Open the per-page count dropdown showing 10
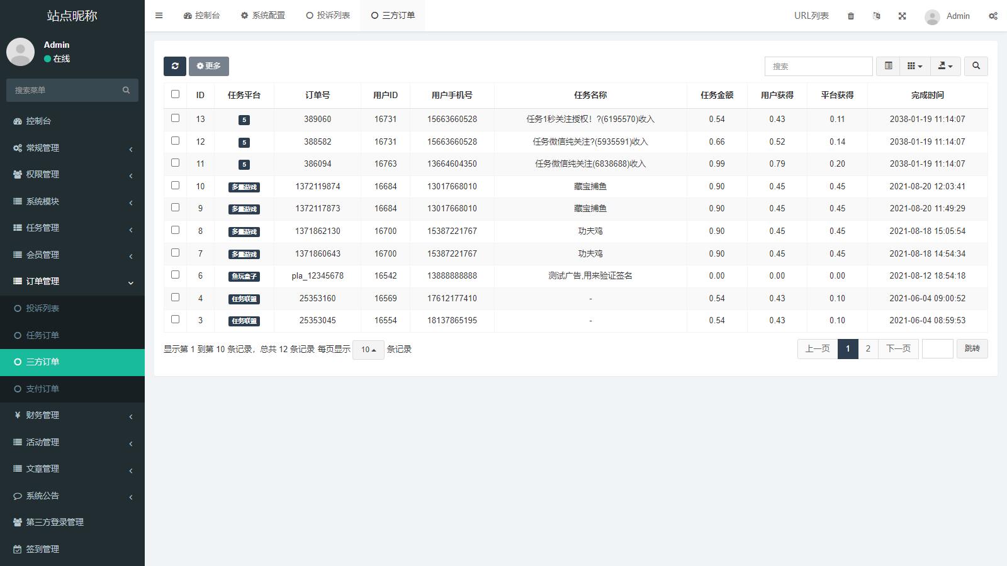Viewport: 1007px width, 566px height. [368, 350]
